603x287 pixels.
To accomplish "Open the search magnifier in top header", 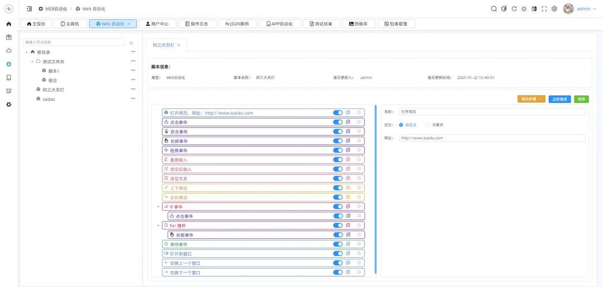I will [x=494, y=9].
